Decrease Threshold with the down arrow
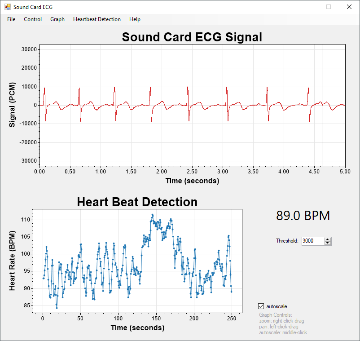This screenshot has height=341, width=360. (328, 243)
